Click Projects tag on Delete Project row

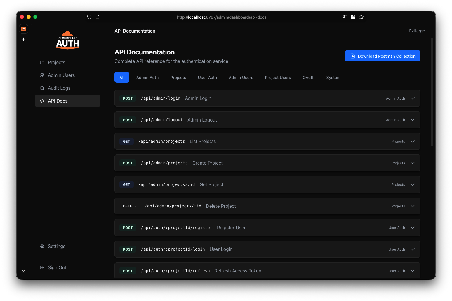(398, 206)
